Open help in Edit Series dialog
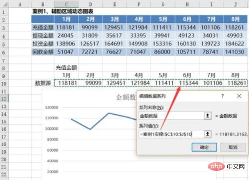 [222, 96]
